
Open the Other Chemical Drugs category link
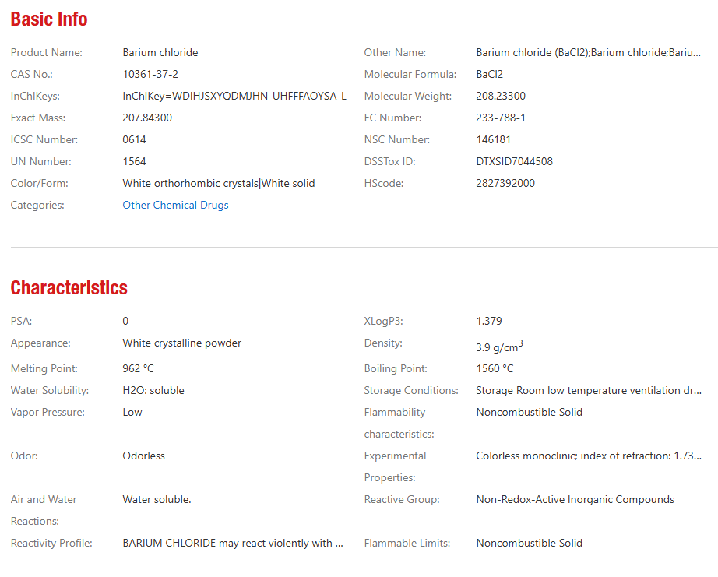pyautogui.click(x=175, y=205)
